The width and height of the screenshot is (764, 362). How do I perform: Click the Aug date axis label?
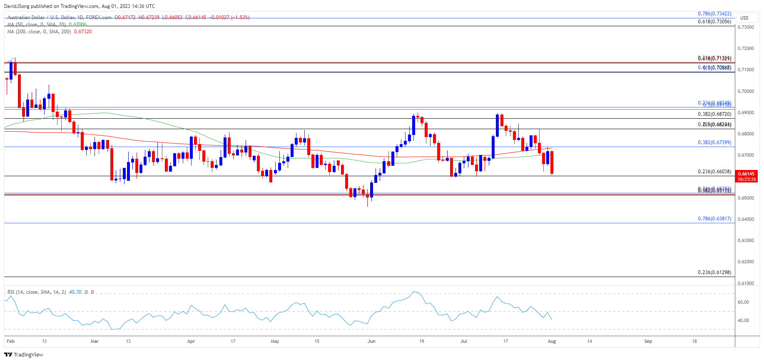(552, 341)
